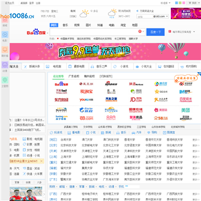Select the 视频 search tab

[x=77, y=25]
